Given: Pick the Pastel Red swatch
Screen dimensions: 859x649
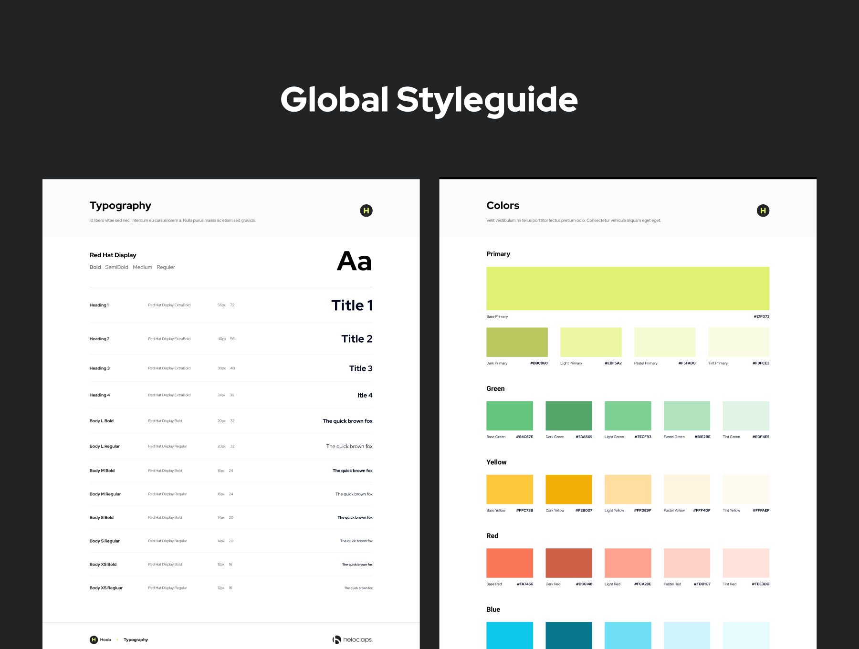Looking at the screenshot, I should (687, 563).
